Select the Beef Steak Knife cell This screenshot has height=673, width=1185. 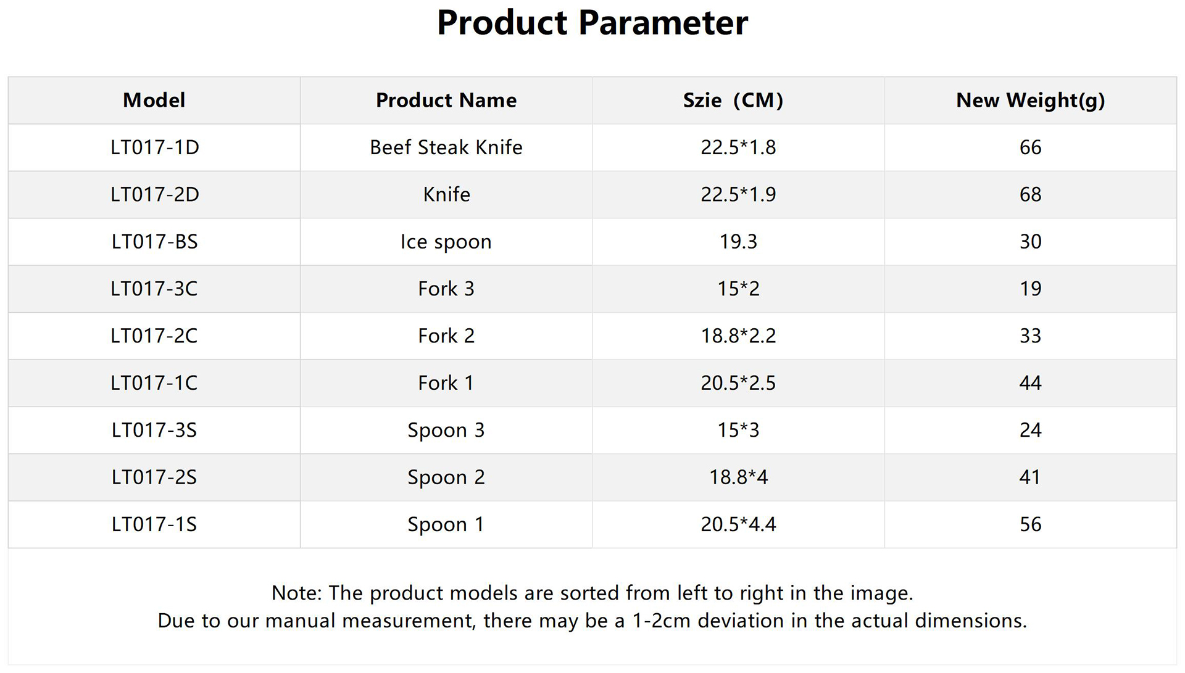pyautogui.click(x=446, y=147)
